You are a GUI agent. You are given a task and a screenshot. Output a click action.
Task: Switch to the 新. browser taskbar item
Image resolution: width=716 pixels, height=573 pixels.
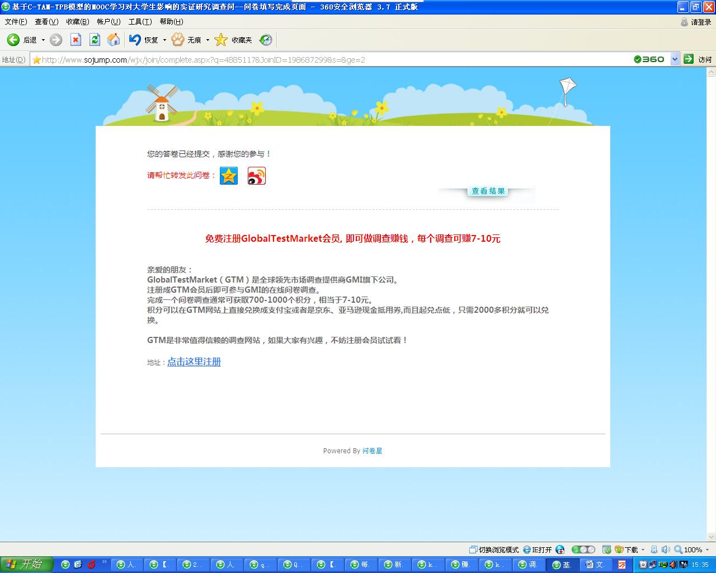click(x=395, y=565)
